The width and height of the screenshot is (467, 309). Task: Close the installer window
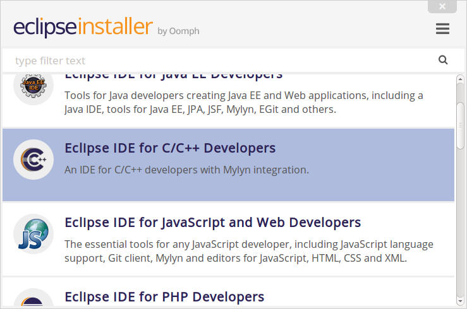point(442,6)
